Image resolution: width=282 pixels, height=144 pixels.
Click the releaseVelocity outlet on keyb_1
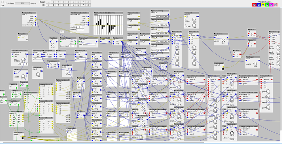(35, 25)
